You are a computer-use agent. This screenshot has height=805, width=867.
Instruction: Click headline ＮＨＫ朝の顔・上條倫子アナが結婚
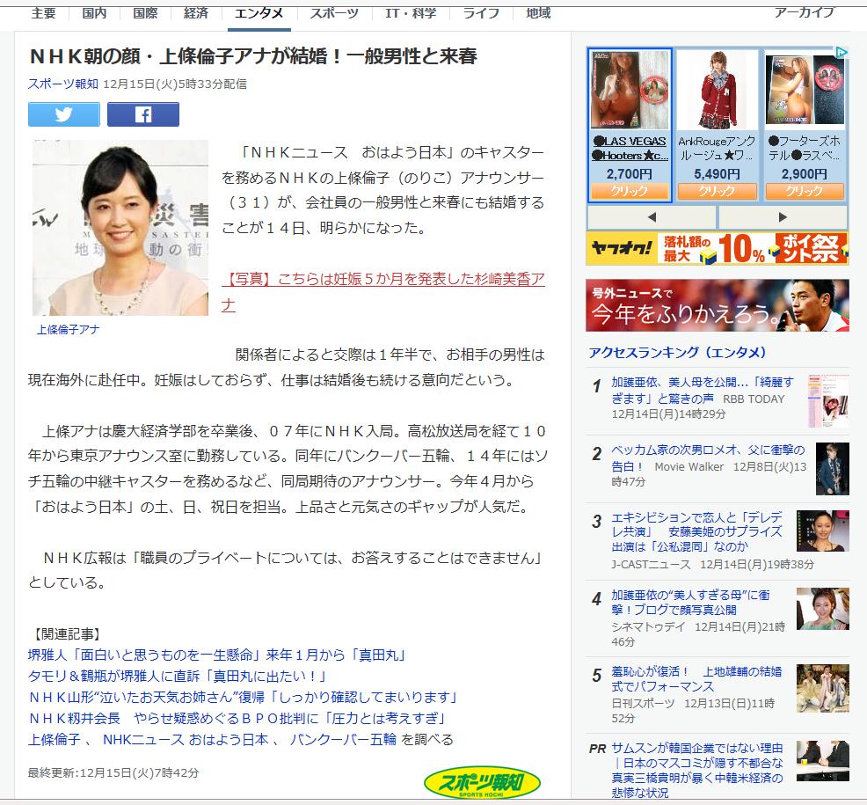click(252, 56)
